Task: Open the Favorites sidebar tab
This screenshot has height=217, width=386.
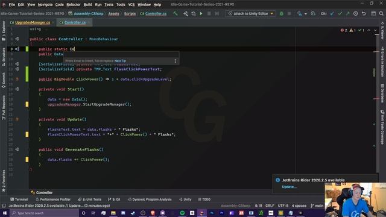Action: coord(4,181)
